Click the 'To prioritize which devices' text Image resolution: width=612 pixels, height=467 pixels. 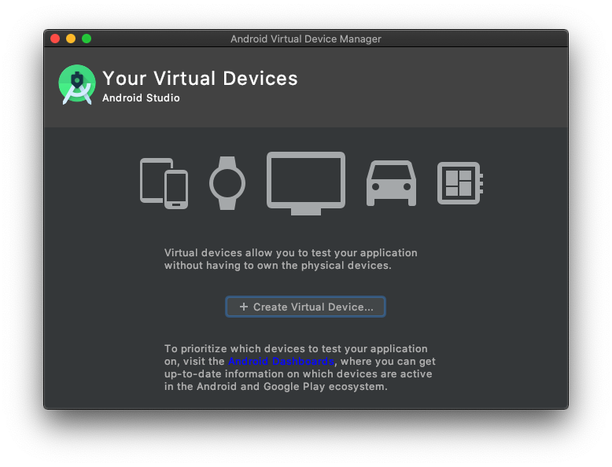(x=300, y=367)
